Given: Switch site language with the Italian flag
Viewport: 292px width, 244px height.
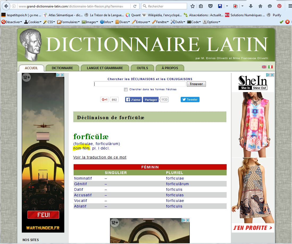Looking at the screenshot, I should (270, 67).
